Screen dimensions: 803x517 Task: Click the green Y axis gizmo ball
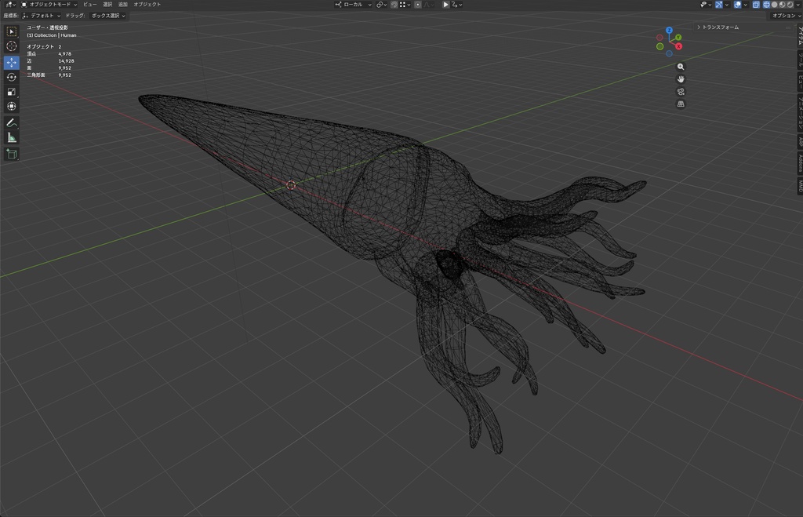point(678,38)
